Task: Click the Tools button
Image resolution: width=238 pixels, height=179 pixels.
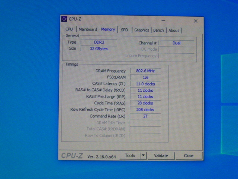Action: coord(130,156)
